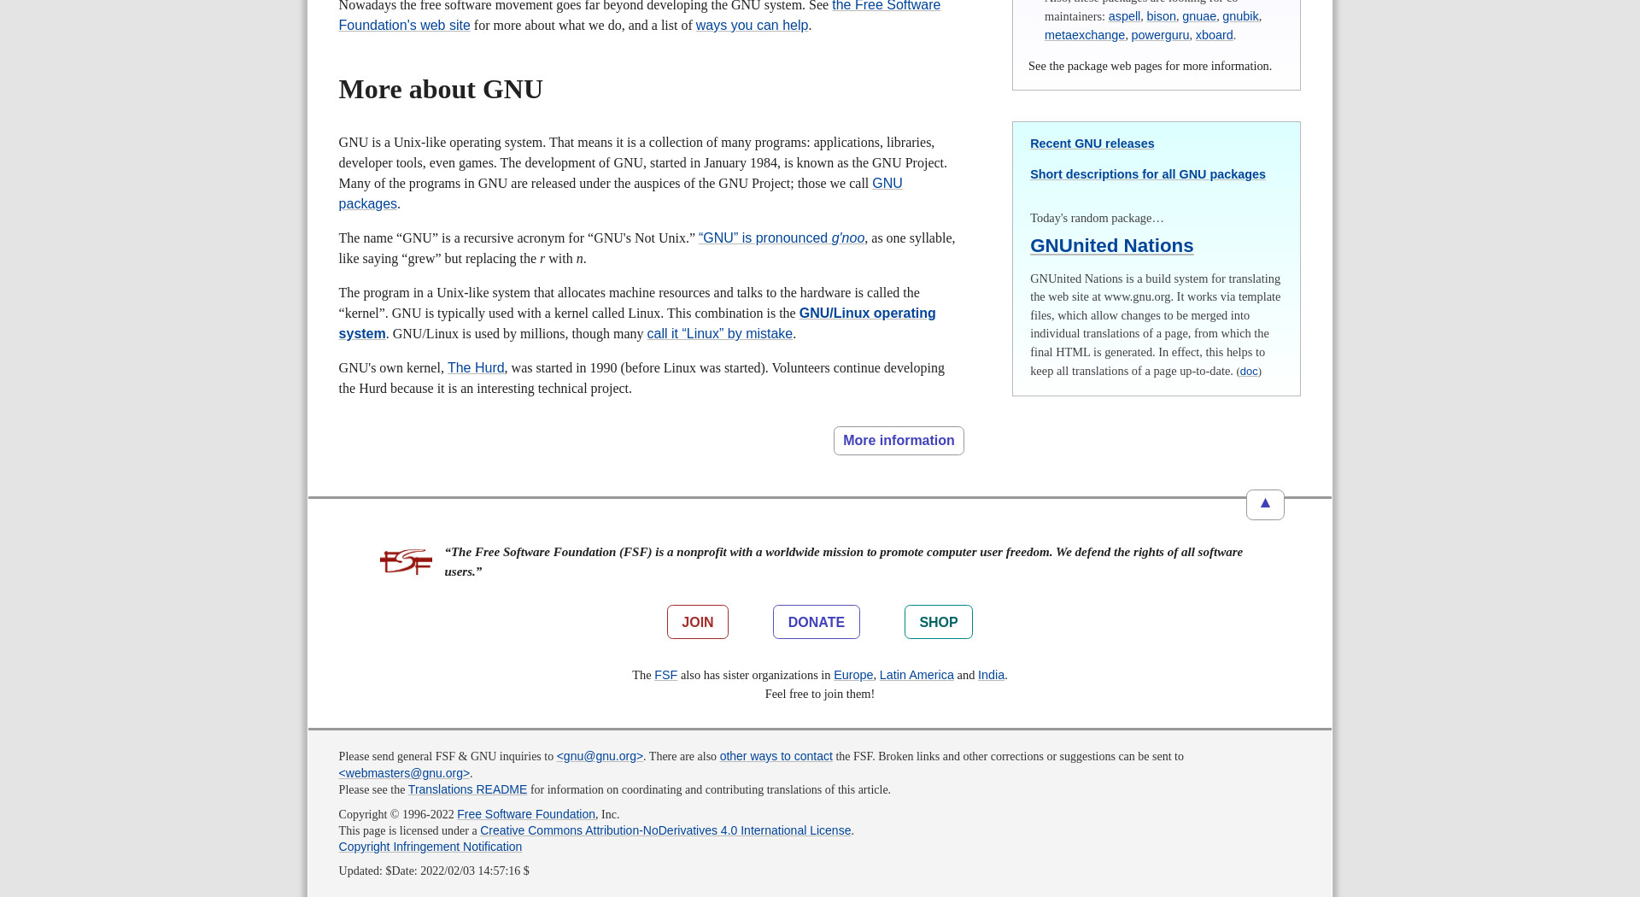Open the GNUnited Nations package heading link
Screen dimensions: 1640x897
[1111, 246]
